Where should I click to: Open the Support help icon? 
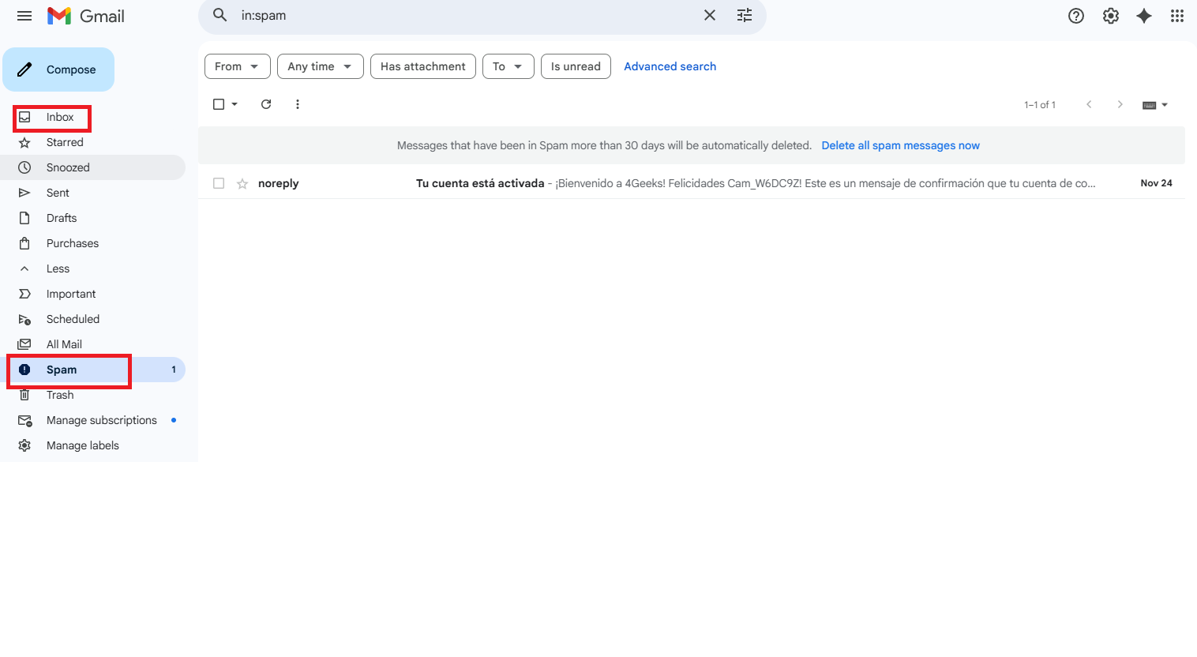(1076, 16)
